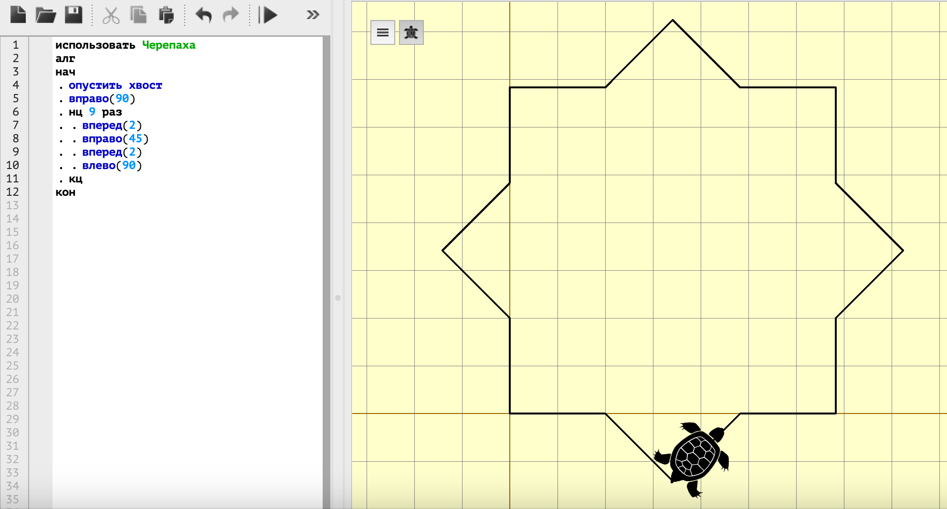Click "кц" on line 11
Screen dimensions: 947x509
click(x=75, y=179)
